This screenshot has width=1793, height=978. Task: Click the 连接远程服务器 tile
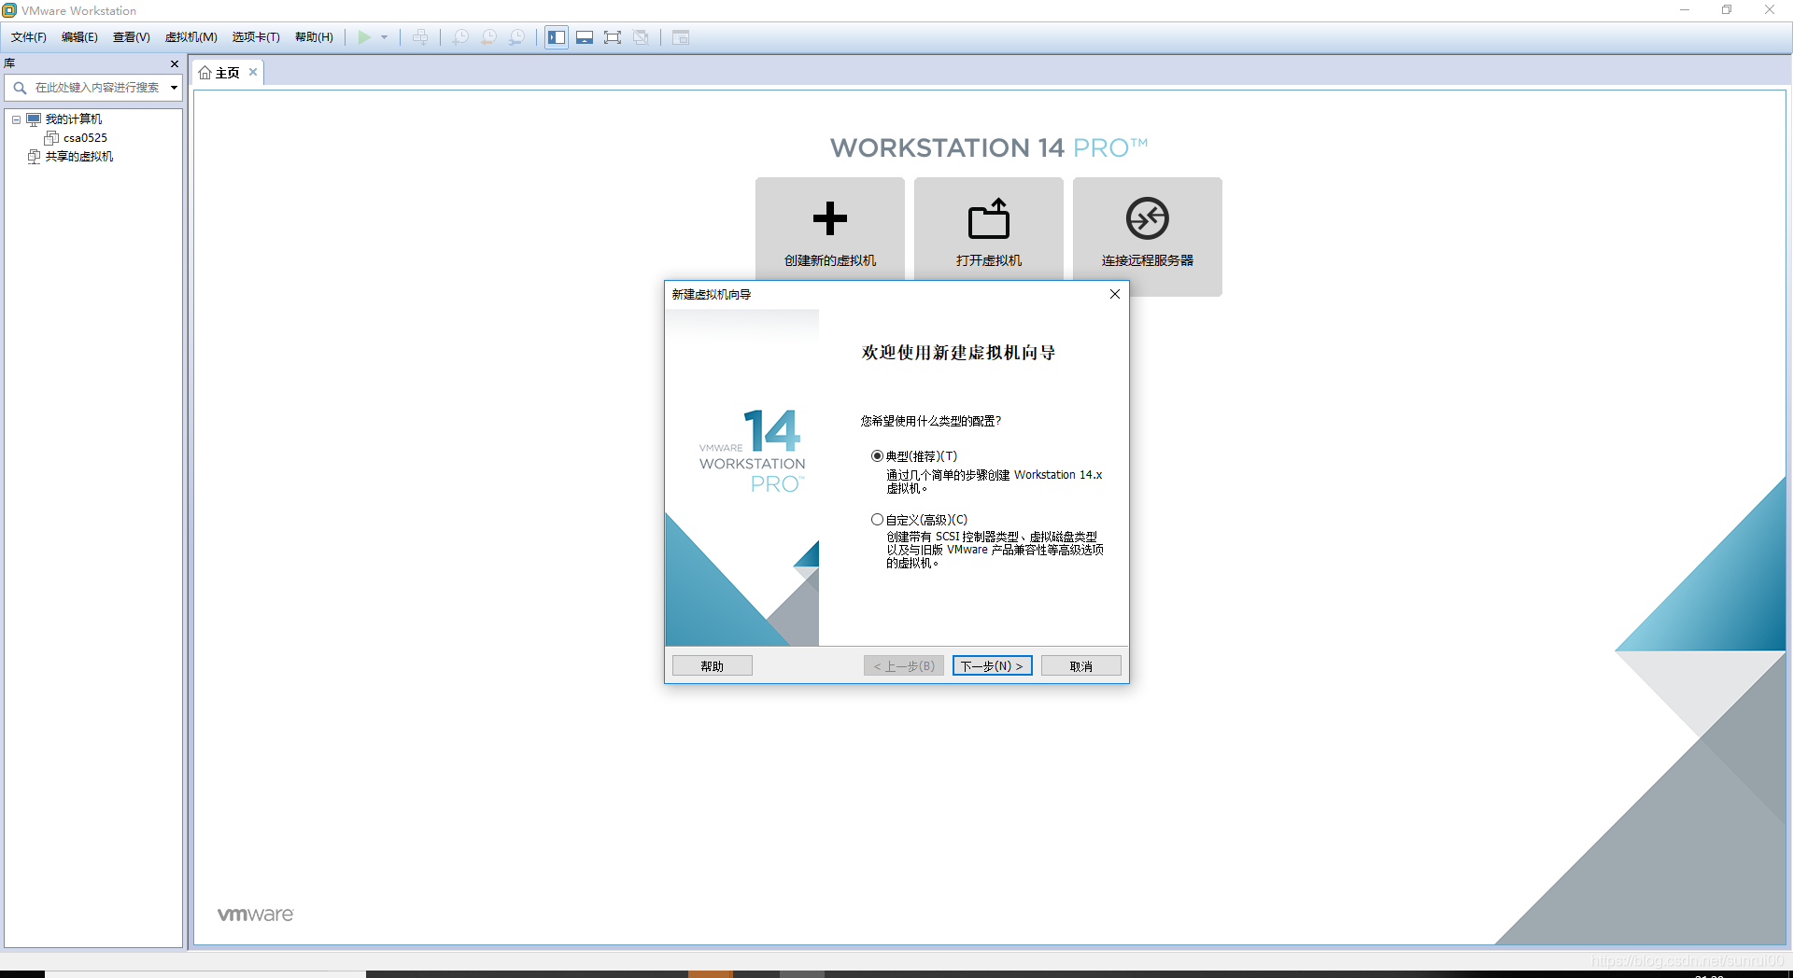coord(1148,236)
